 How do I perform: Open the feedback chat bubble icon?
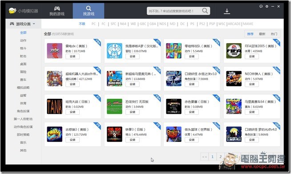[x=261, y=6]
